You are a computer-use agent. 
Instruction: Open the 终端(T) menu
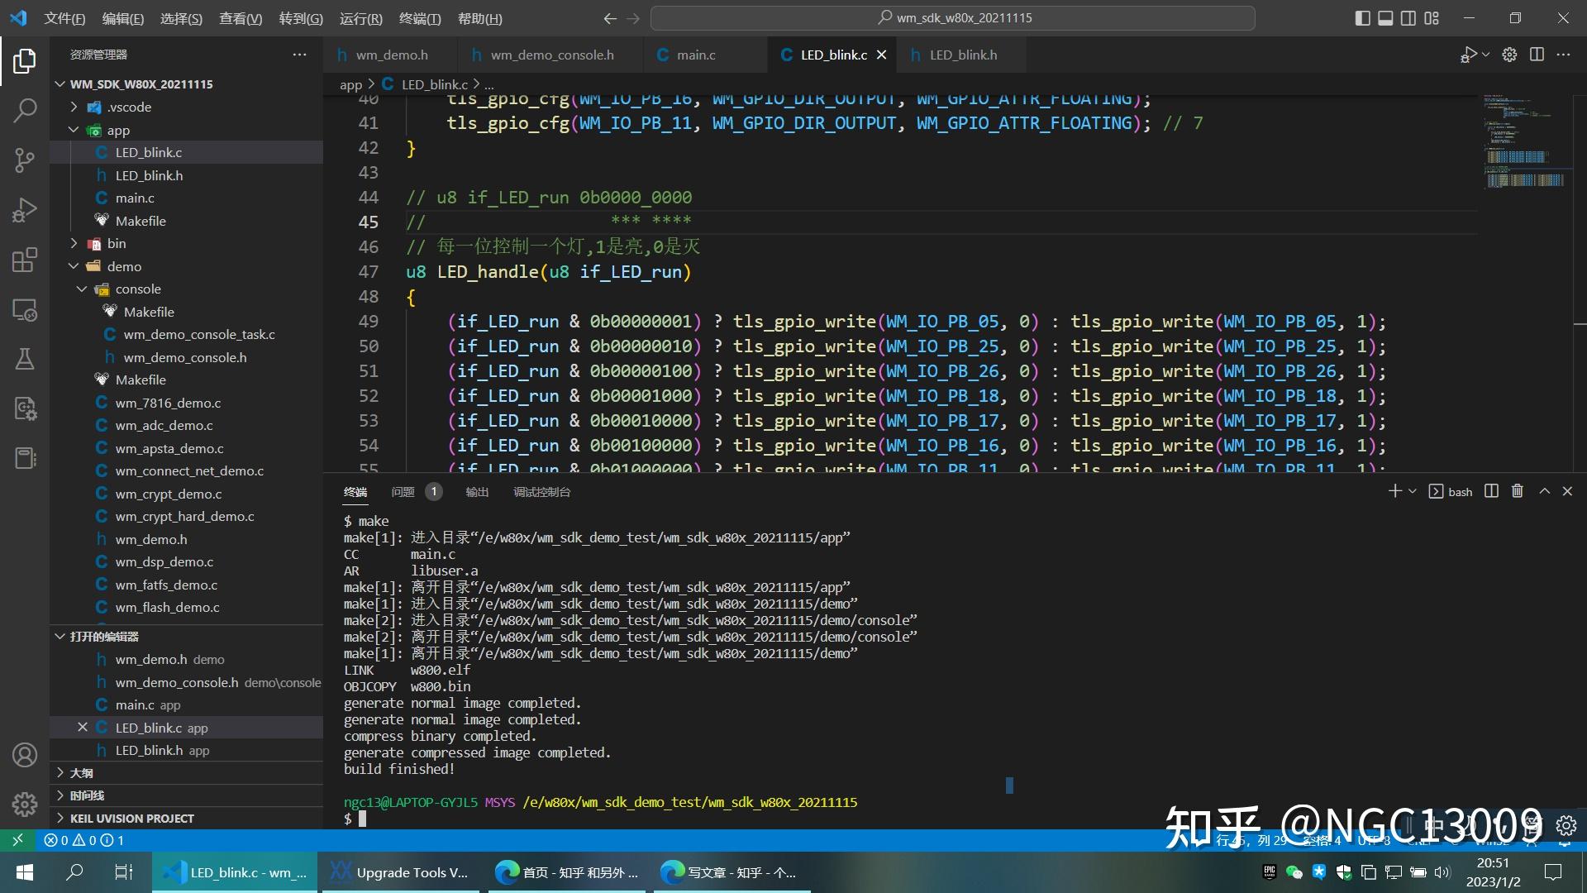click(419, 18)
